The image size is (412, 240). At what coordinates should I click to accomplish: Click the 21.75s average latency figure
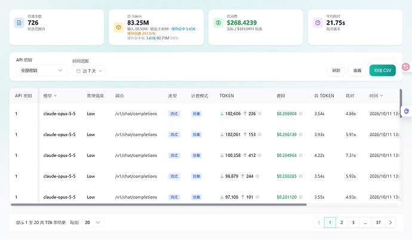[x=336, y=23]
